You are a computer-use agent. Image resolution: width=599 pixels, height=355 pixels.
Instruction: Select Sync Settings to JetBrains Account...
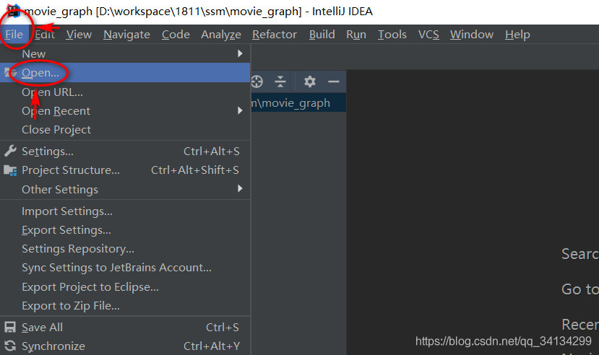125,267
